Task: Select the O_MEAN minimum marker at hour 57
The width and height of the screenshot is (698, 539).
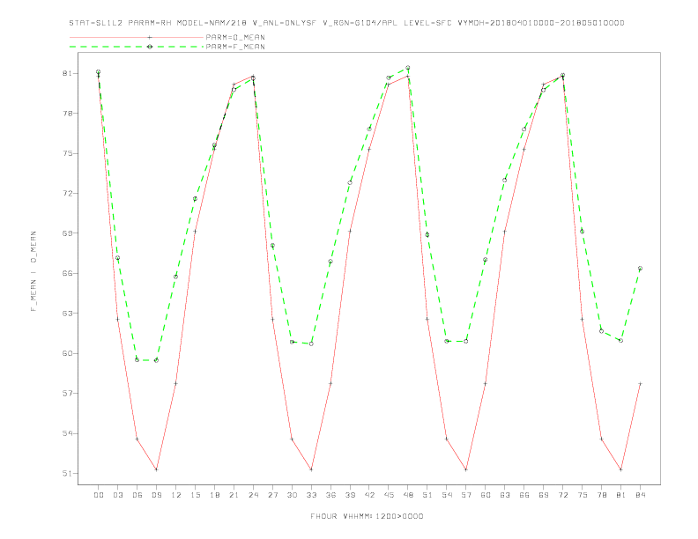Action: [466, 469]
